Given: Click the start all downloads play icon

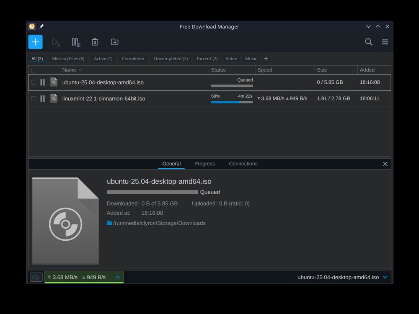Looking at the screenshot, I should click(x=56, y=42).
